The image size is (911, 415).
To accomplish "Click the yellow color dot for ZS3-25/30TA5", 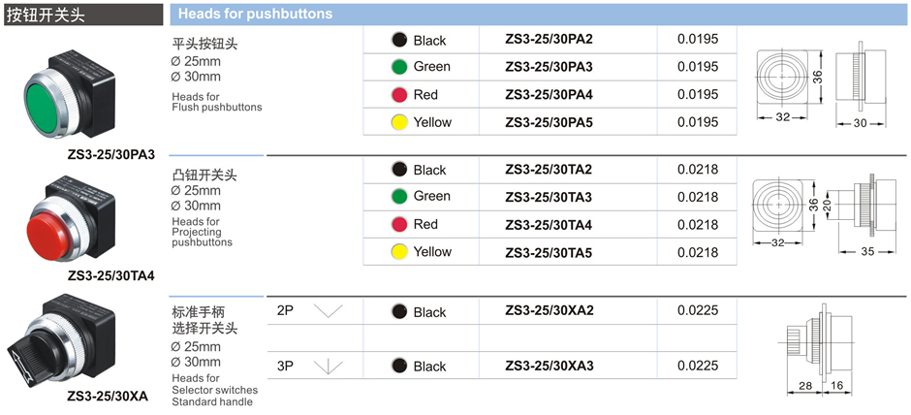I will point(398,252).
